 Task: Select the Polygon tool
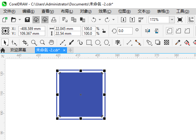(x=106, y=42)
